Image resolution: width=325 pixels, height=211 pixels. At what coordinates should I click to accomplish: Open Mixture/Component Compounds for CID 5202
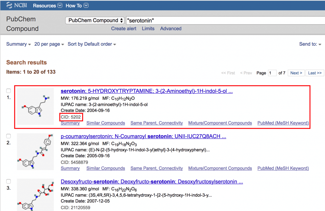coord(220,123)
